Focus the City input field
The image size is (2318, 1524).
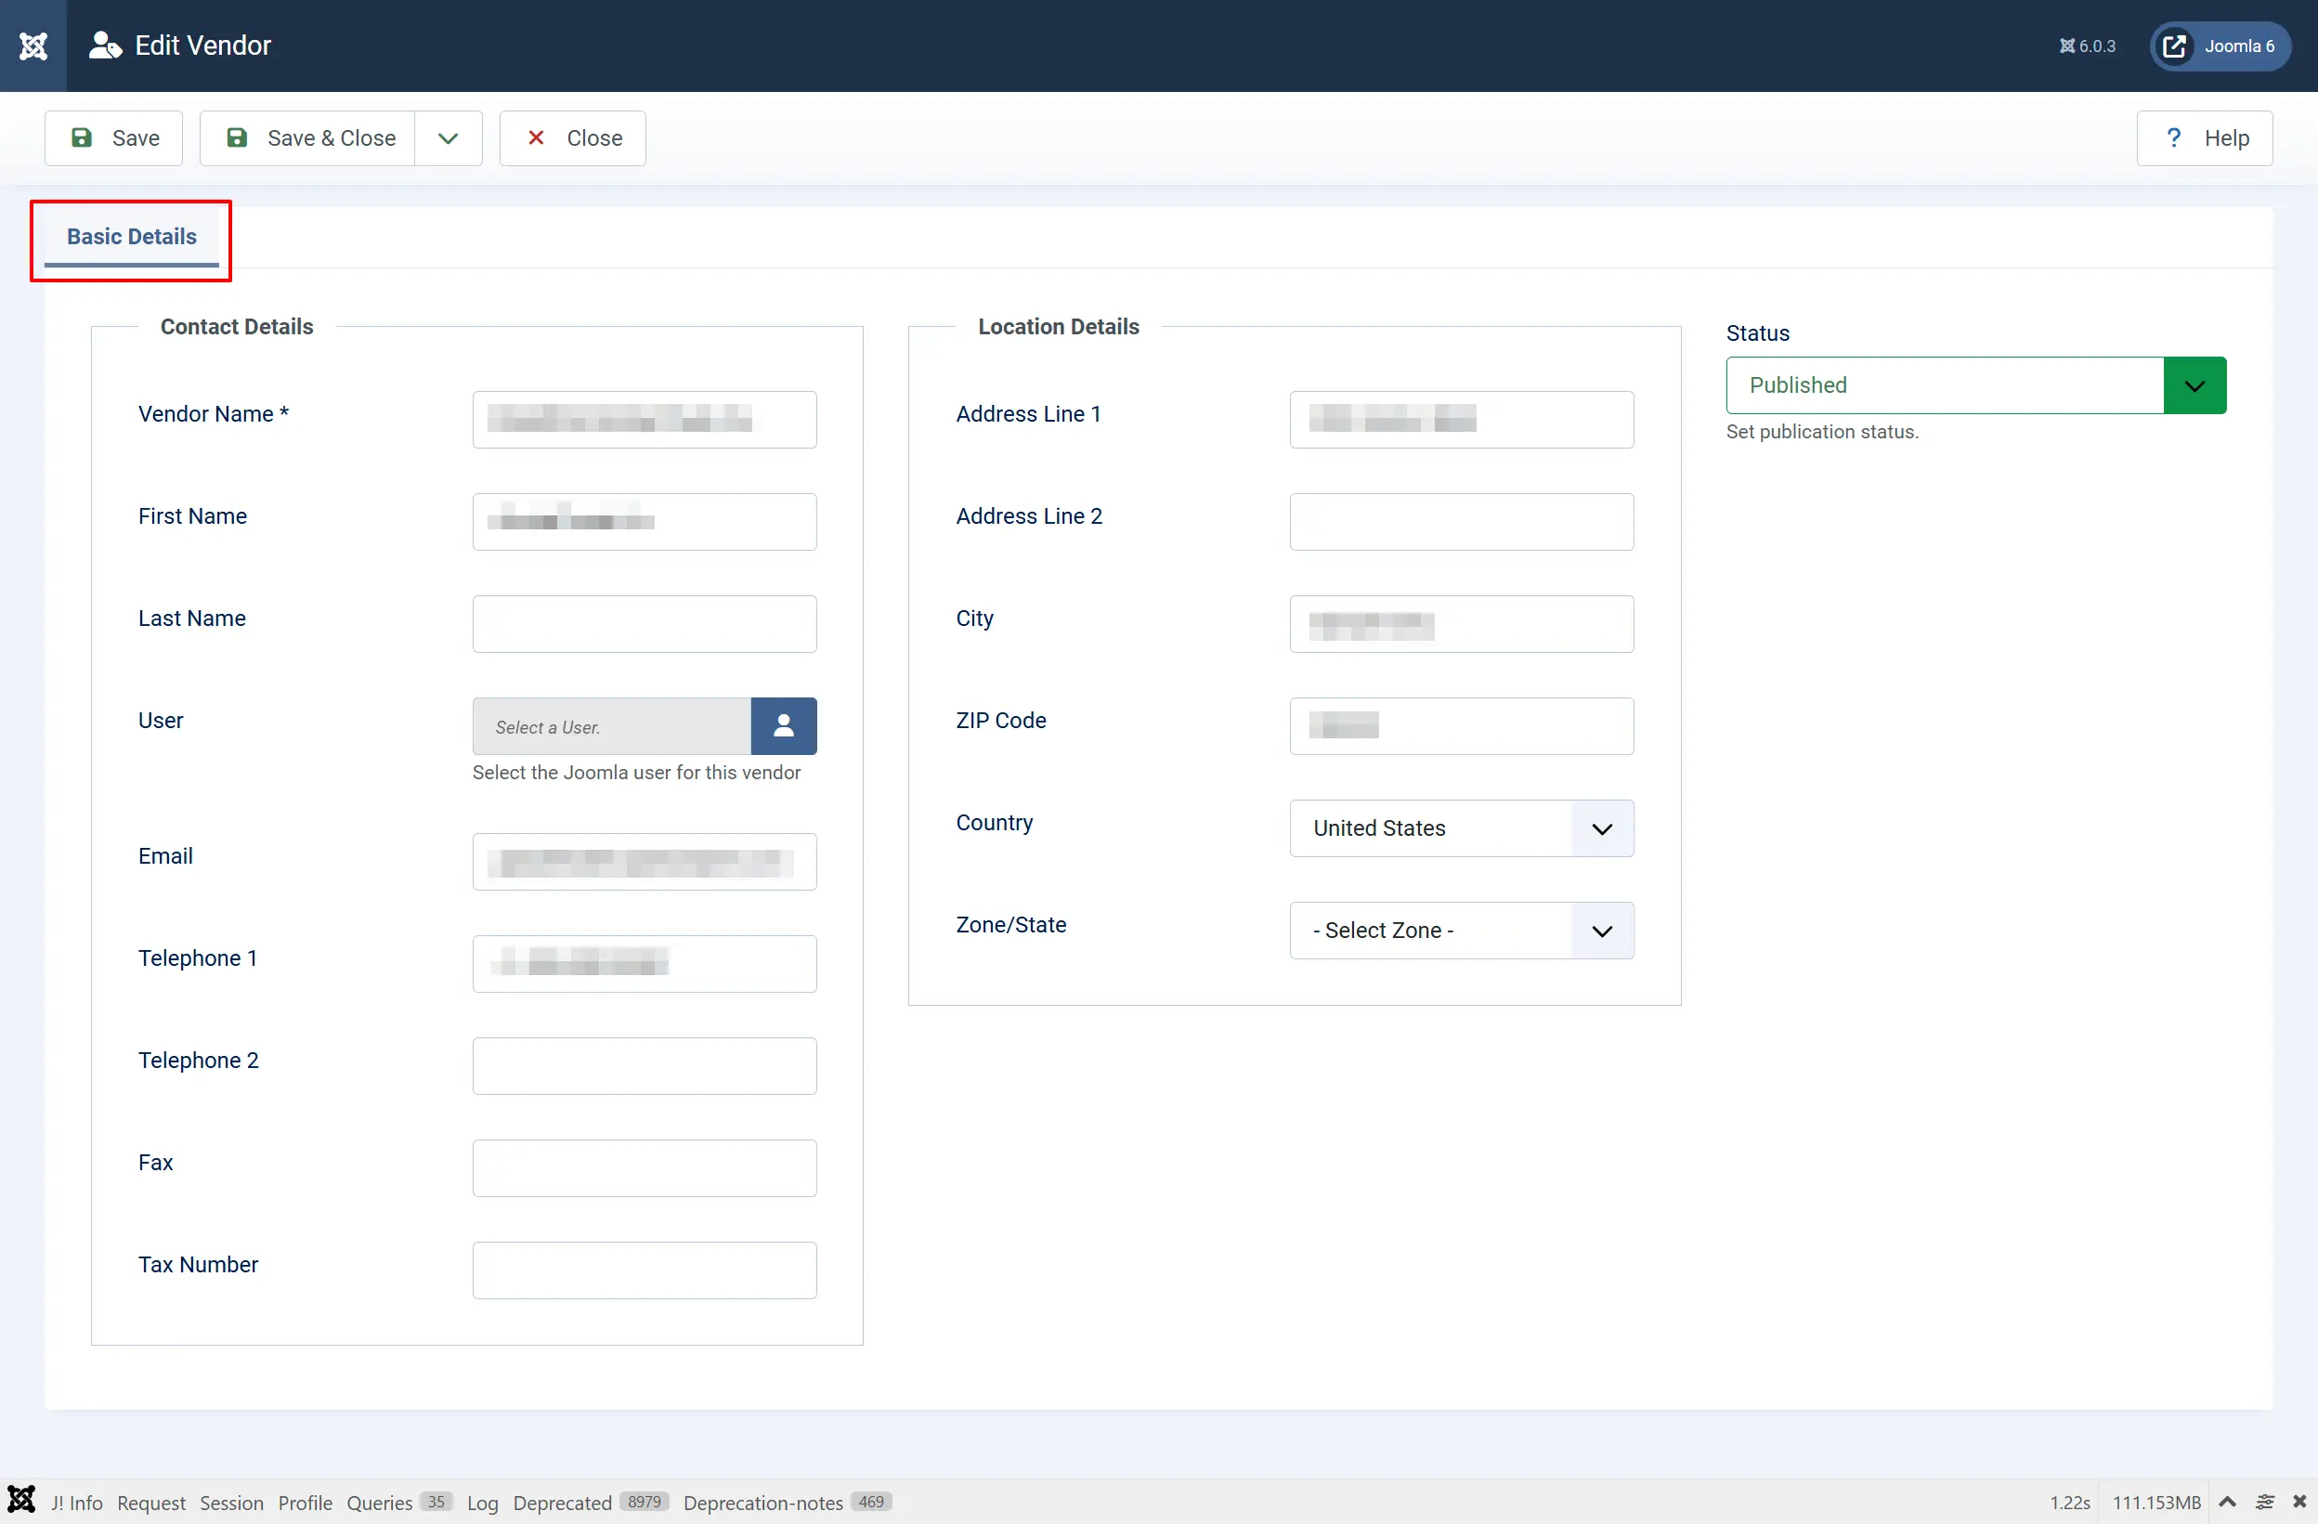point(1461,624)
